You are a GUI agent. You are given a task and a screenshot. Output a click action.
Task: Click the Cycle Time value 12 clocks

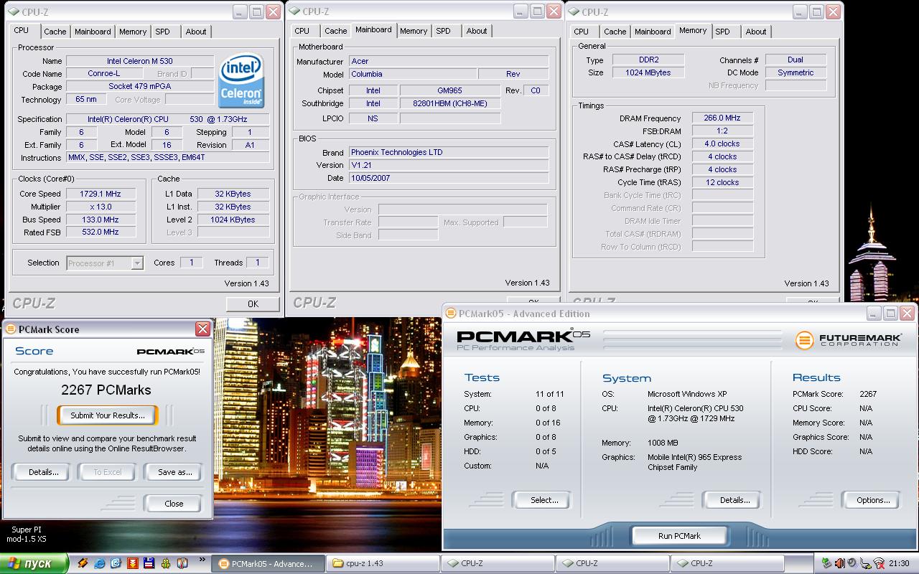tap(722, 182)
